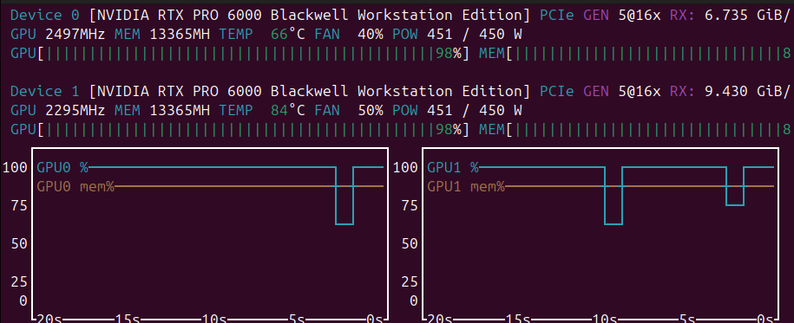The height and width of the screenshot is (323, 794).
Task: Click the "75" y-axis label of GPU1 graph
Action: pyautogui.click(x=410, y=205)
